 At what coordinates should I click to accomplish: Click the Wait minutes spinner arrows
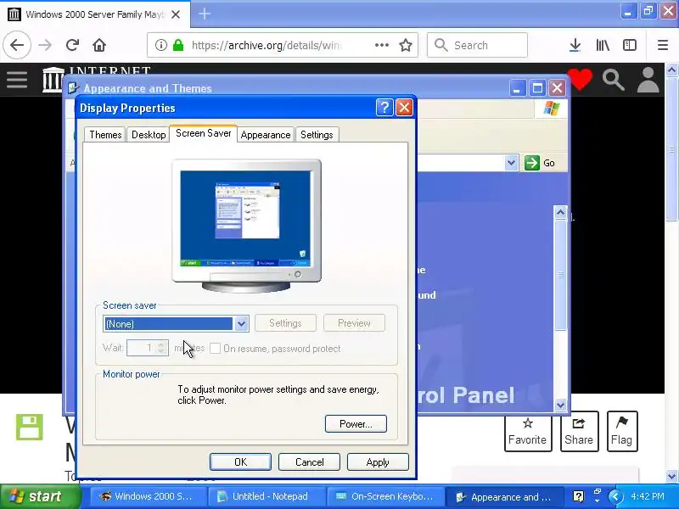tap(161, 348)
